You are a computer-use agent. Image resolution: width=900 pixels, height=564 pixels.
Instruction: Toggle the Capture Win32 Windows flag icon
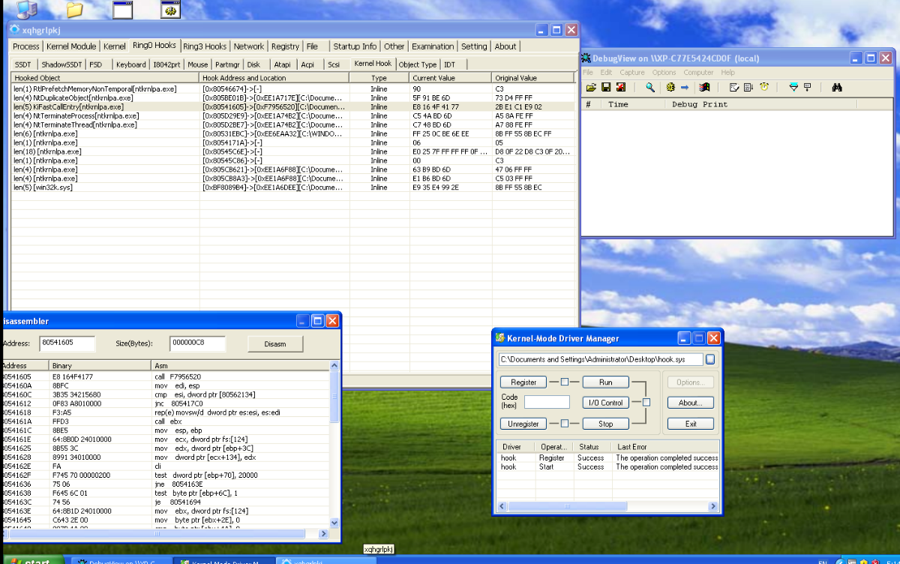click(705, 88)
